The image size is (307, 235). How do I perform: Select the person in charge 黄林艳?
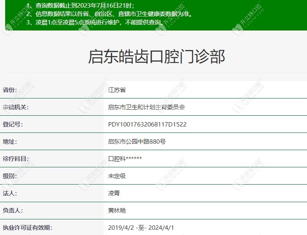[117, 211]
